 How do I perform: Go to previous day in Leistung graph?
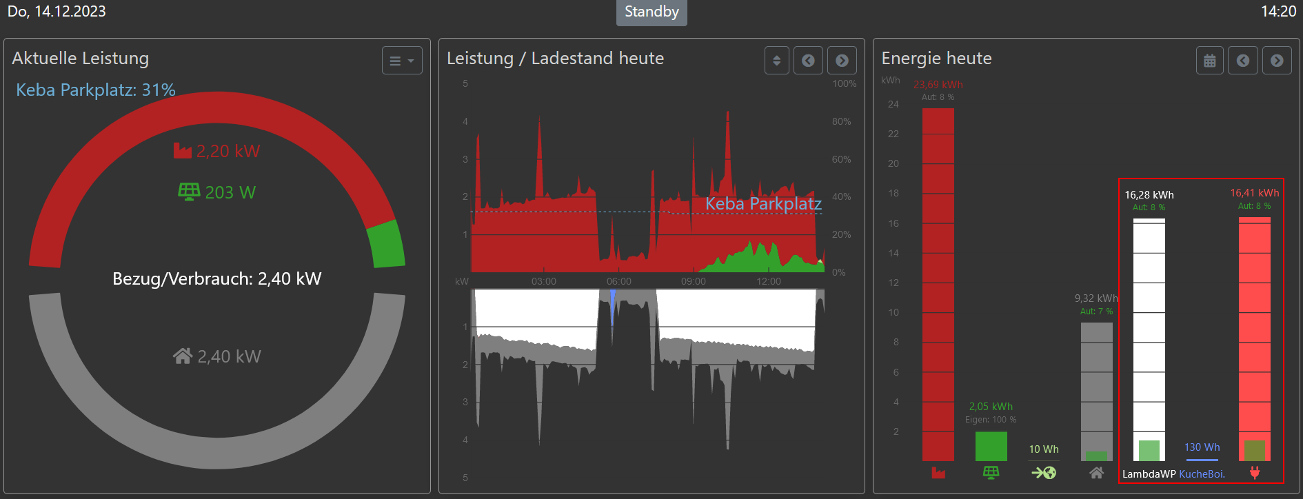click(808, 61)
